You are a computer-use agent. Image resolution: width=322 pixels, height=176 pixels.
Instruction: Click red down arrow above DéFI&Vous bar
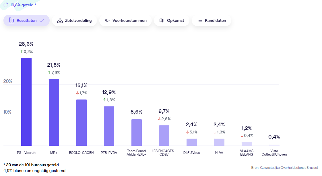click(x=187, y=132)
